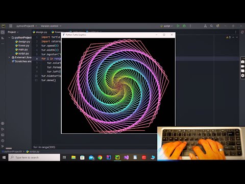
Task: Click 'tur.speed(0)' code line
Action: 50,45
